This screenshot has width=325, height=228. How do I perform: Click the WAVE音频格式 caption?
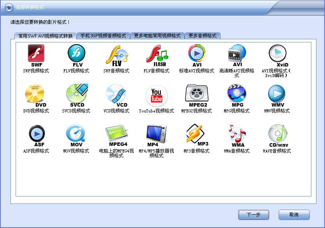[277, 151]
